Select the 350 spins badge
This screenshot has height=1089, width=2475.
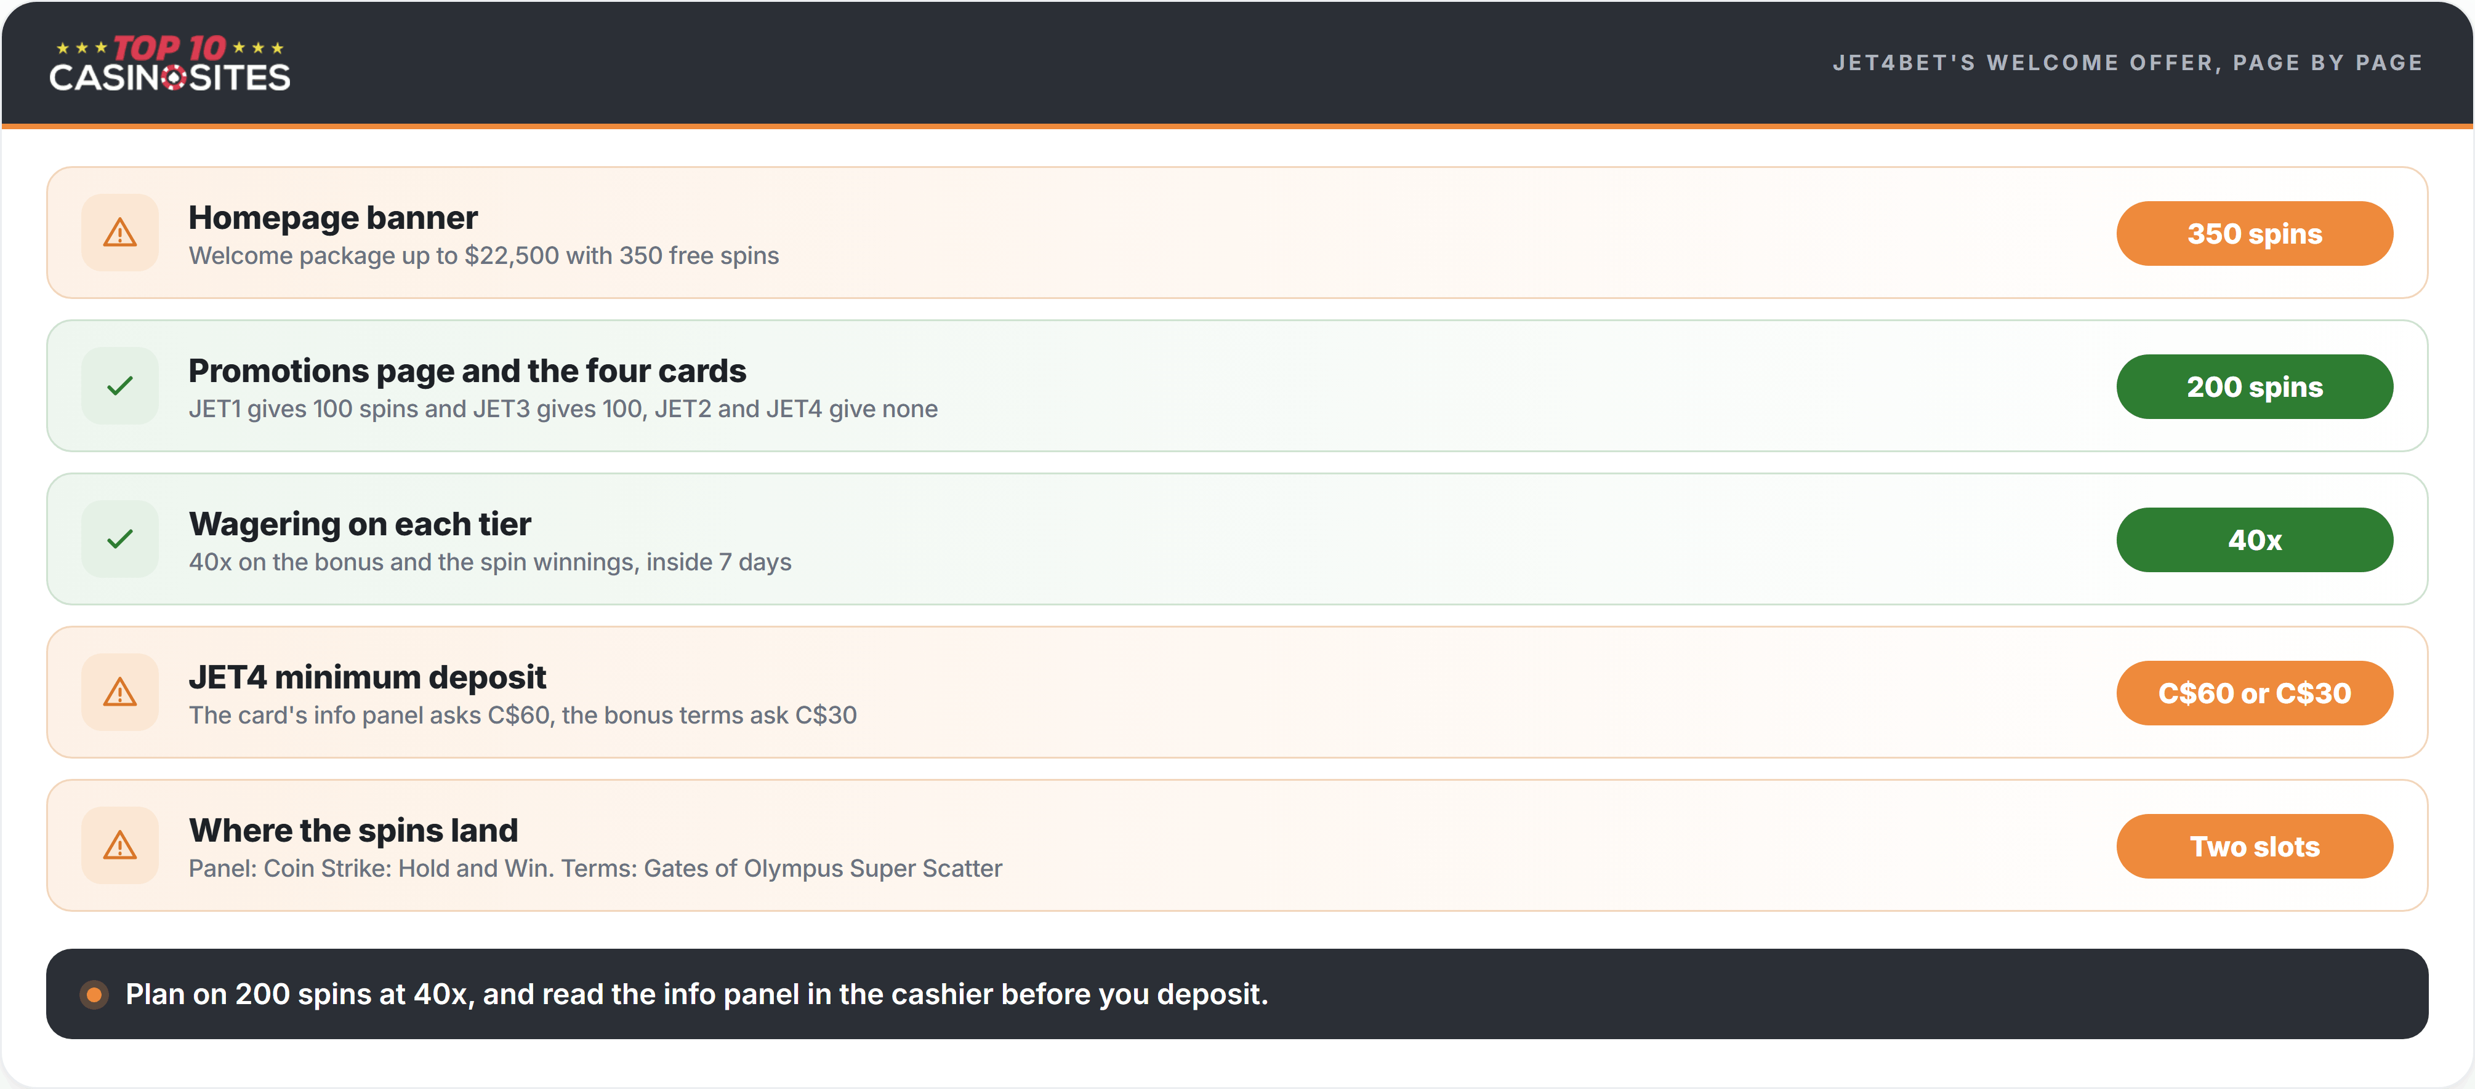click(2254, 233)
